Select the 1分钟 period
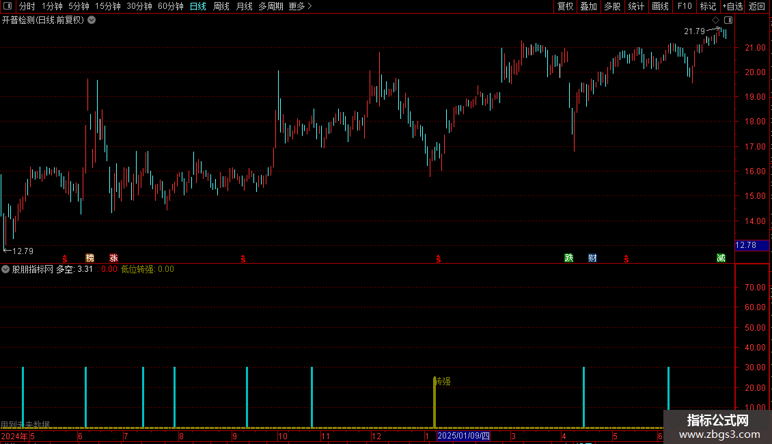 [52, 6]
